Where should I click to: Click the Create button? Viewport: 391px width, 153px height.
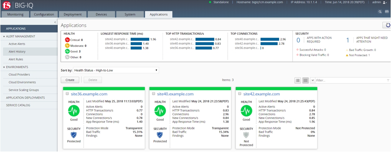tap(70, 80)
